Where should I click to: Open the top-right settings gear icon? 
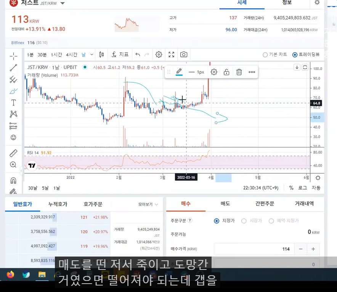(317, 2)
